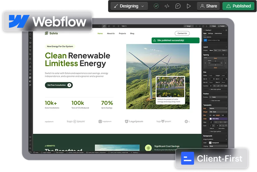Set overflow to hidden crossed-eye icon
Image resolution: width=257 pixels, height=172 pixels.
pyautogui.click(x=214, y=86)
